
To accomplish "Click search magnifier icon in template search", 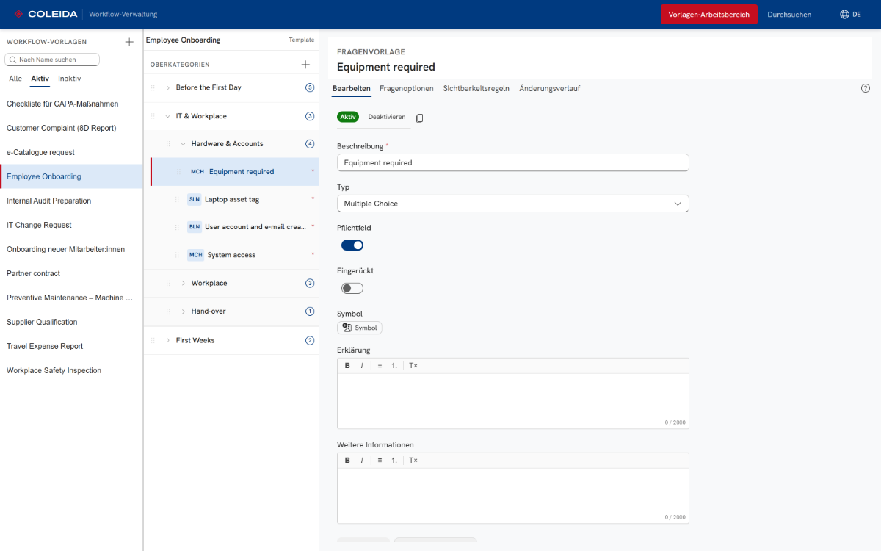I will tap(13, 60).
